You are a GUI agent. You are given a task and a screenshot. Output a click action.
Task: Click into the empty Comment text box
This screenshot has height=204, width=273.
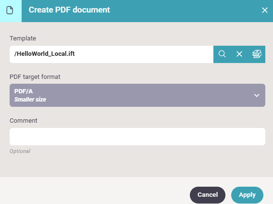[x=137, y=137]
